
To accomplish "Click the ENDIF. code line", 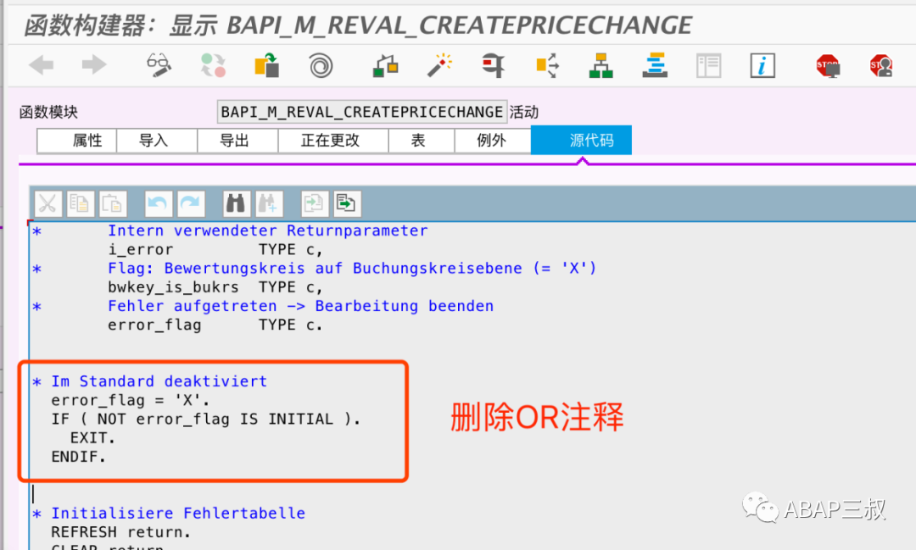I will (79, 457).
